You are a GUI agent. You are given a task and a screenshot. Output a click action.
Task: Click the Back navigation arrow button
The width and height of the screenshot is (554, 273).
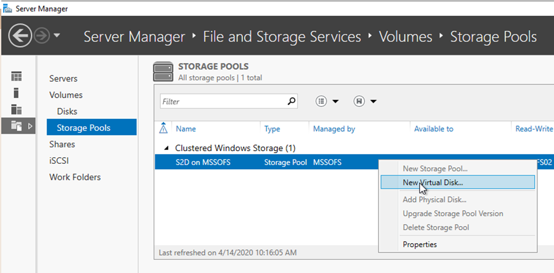[x=20, y=36]
